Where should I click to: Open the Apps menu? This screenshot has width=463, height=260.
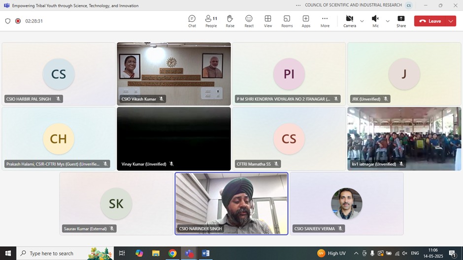306,21
